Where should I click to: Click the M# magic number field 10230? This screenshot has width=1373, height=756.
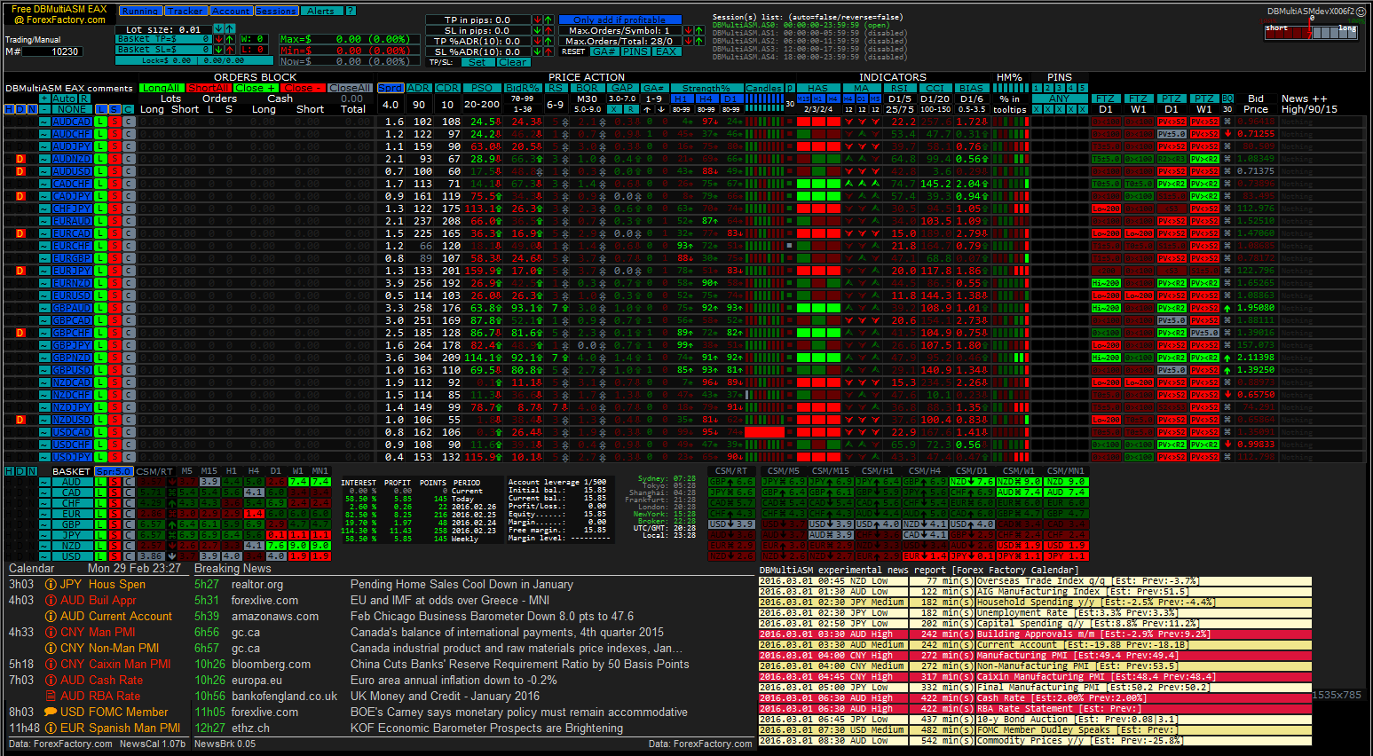point(53,51)
